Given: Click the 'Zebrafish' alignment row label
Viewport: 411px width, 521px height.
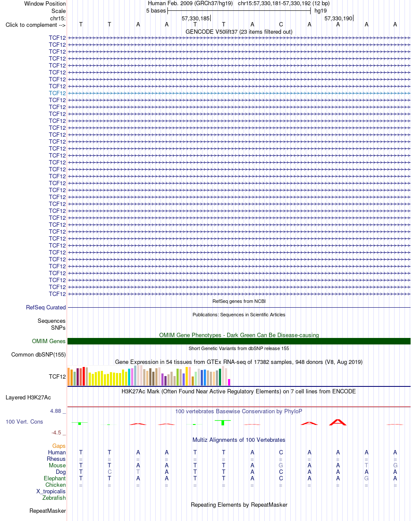Looking at the screenshot, I should (54, 498).
